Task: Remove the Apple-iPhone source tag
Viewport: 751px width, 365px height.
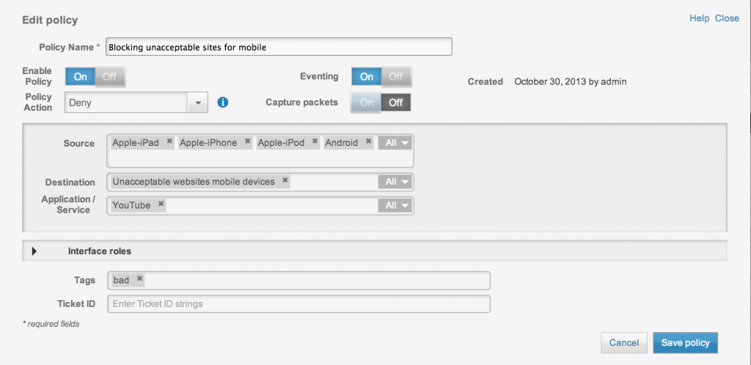Action: tap(248, 142)
